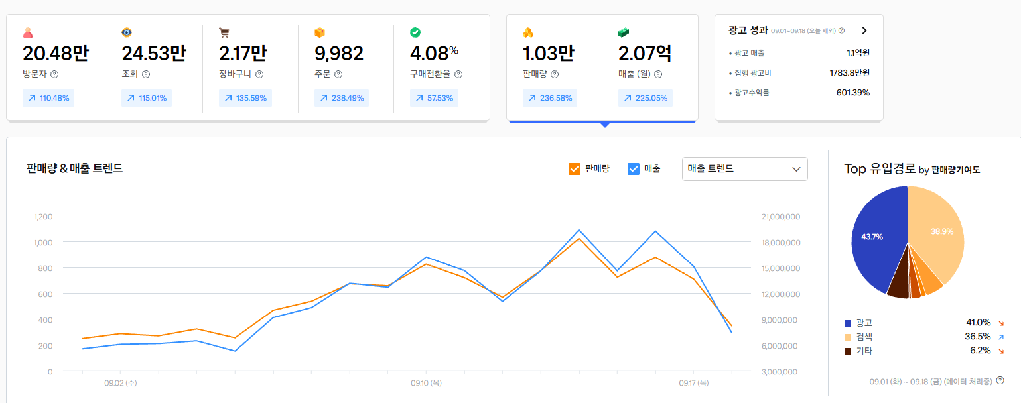Screen dimensions: 1021x403
Task: Click the 1,200 left axis value
Action: 43,217
